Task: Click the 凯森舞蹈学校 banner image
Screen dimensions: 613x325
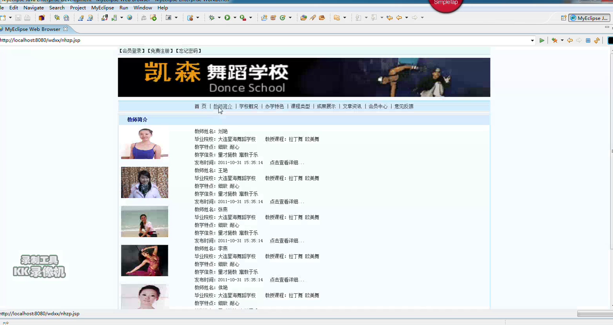Action: [x=304, y=77]
